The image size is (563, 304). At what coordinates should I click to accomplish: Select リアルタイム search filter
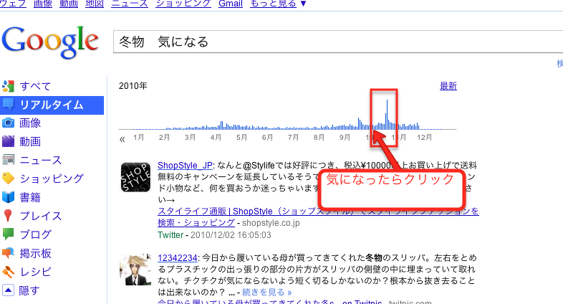point(52,105)
